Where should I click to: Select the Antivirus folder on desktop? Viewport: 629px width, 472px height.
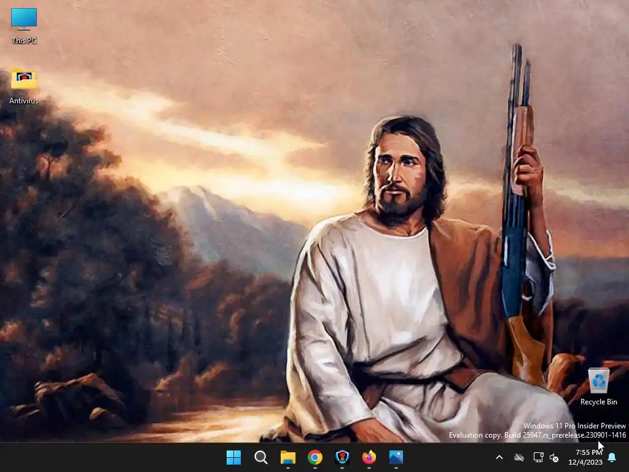coord(24,86)
